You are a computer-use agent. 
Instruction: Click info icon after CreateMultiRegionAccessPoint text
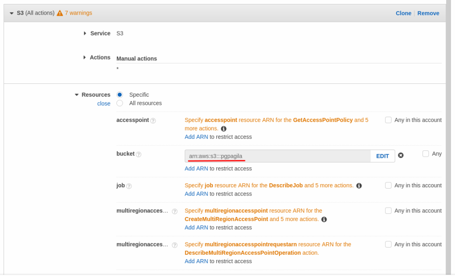(324, 219)
